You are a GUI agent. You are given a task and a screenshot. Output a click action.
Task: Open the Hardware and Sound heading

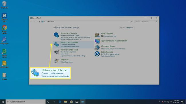click(69, 50)
